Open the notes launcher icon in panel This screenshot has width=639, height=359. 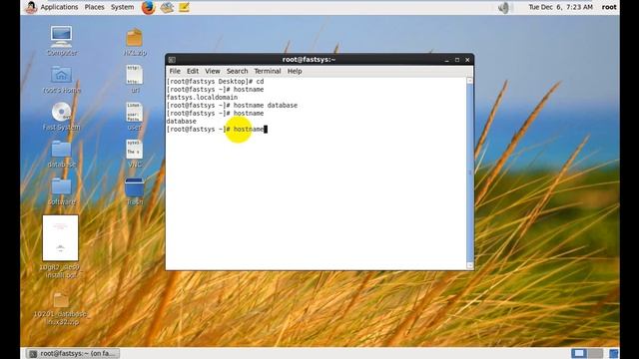[184, 7]
